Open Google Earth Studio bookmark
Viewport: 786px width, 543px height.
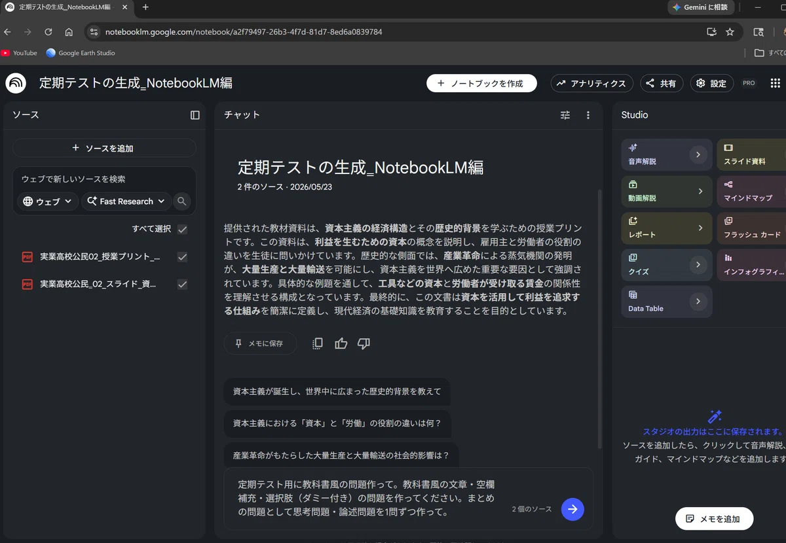(81, 53)
